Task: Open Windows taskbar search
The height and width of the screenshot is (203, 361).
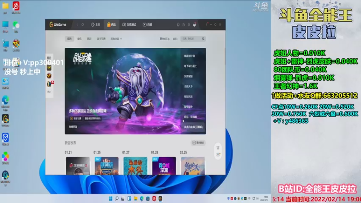Action: click(117, 198)
